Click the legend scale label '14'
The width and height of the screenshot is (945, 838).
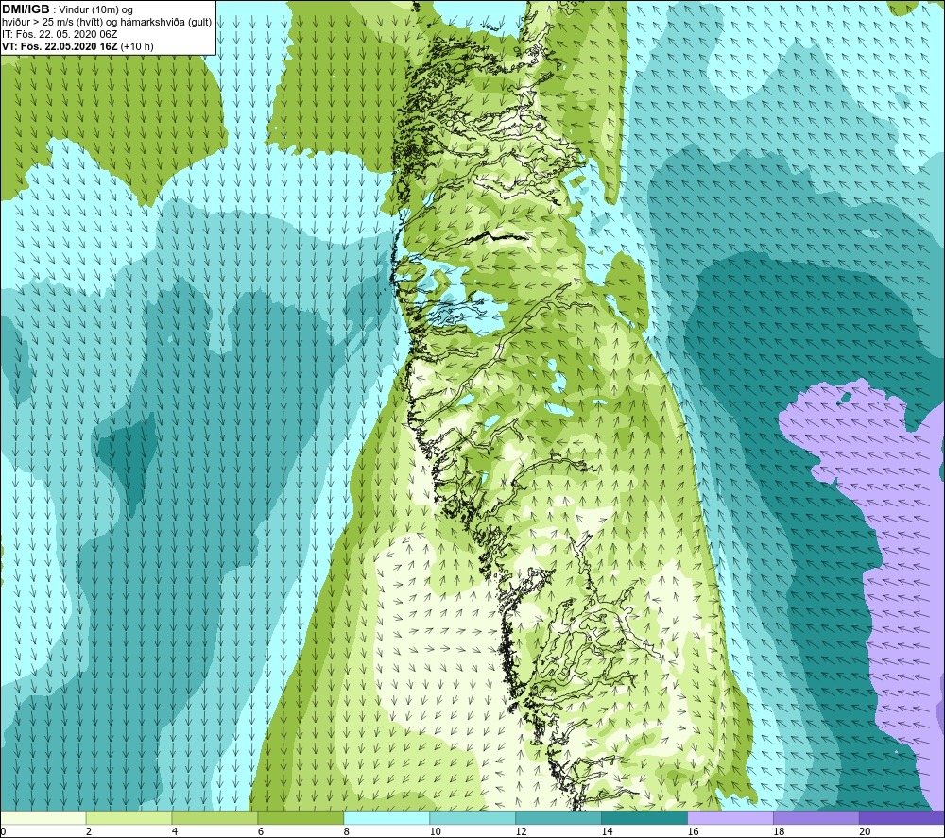[x=607, y=831]
